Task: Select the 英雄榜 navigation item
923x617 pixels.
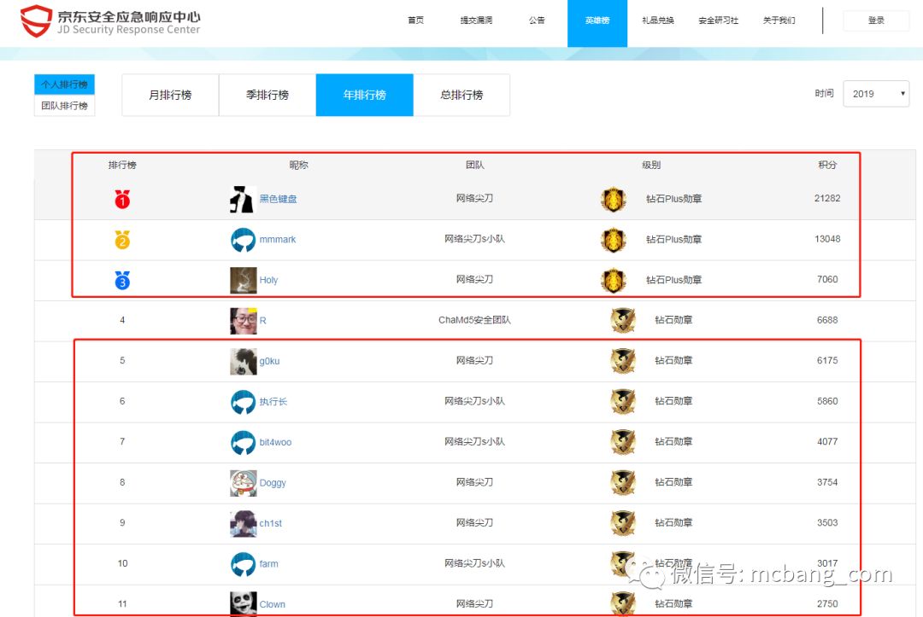Action: (x=597, y=23)
